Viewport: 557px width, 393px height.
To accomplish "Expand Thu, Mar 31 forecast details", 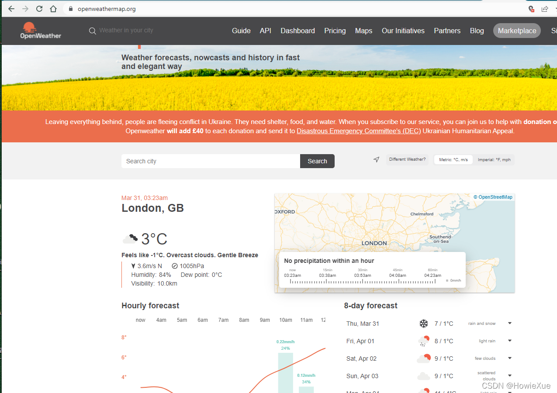I will tap(510, 323).
